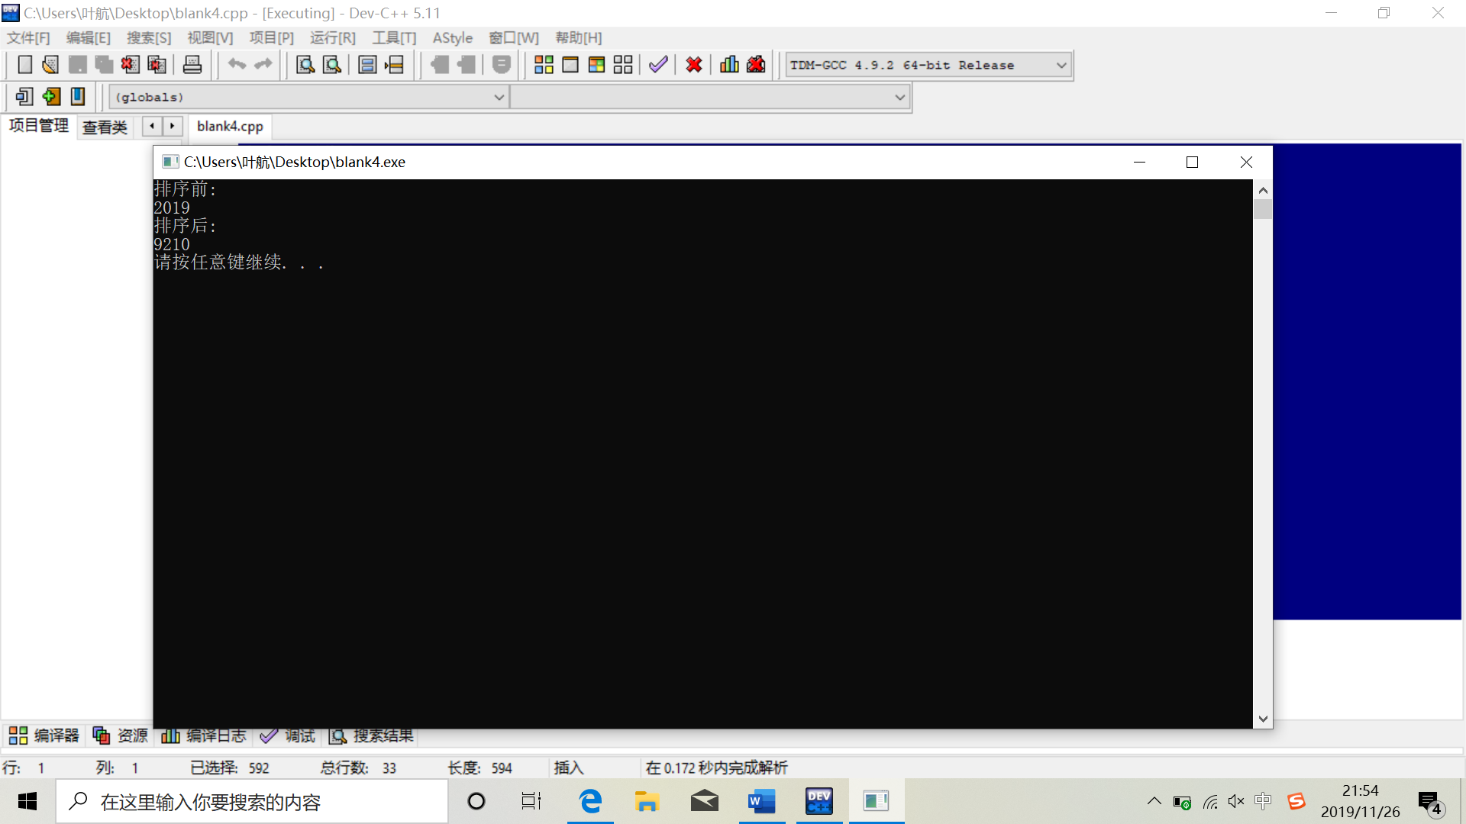Viewport: 1466px width, 824px height.
Task: Click the Compile colored-squares icon
Action: [x=544, y=65]
